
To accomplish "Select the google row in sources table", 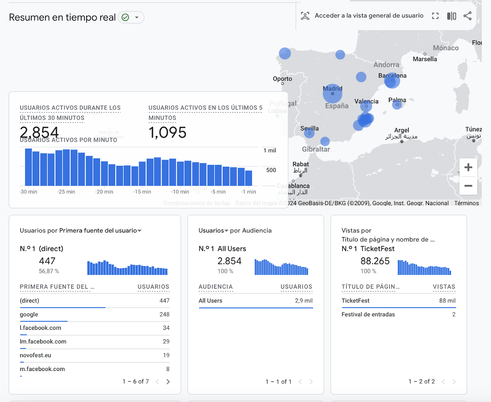I will (95, 314).
